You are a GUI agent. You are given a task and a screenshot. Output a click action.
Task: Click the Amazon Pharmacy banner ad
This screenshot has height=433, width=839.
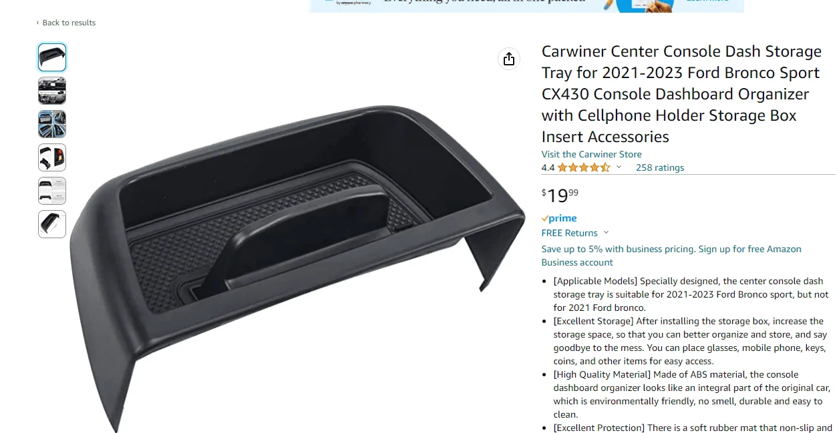[526, 5]
